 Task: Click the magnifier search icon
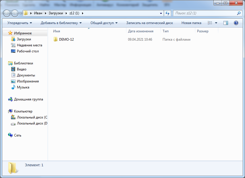pos(239,13)
